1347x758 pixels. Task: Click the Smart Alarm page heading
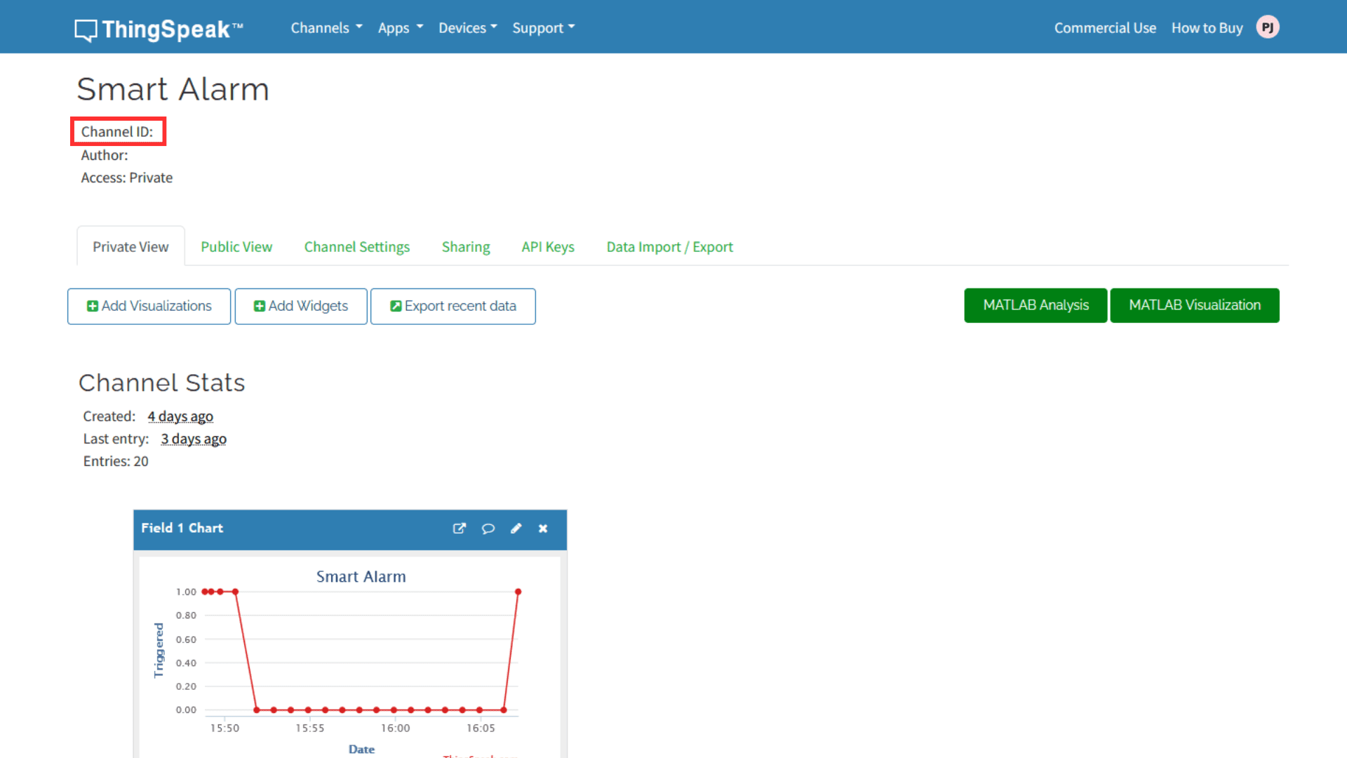(x=173, y=89)
